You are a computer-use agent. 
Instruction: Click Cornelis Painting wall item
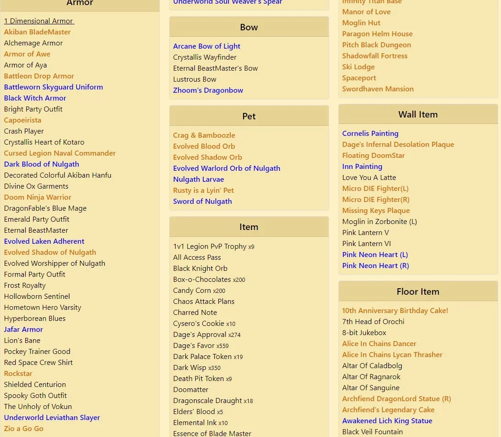click(370, 134)
